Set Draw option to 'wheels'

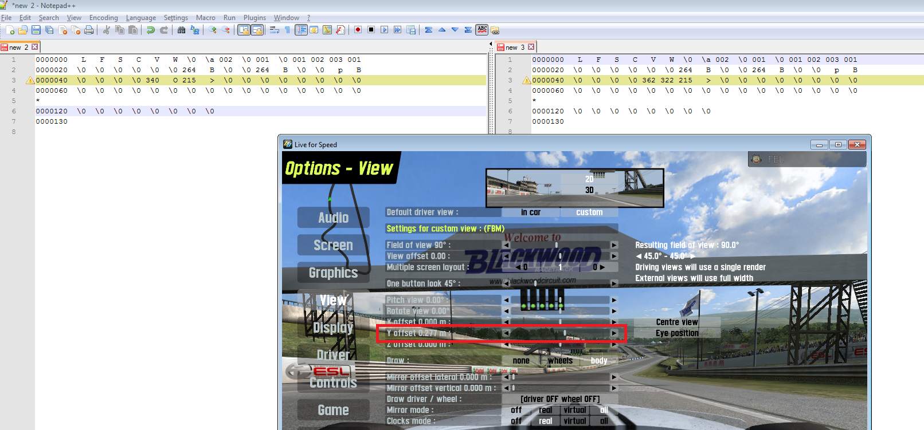[560, 361]
